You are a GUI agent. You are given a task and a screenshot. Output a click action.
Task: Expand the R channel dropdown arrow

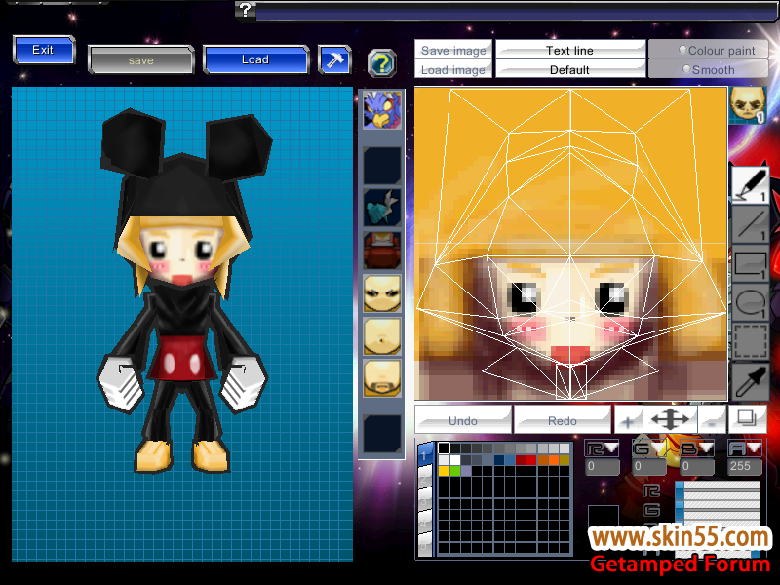click(x=611, y=448)
